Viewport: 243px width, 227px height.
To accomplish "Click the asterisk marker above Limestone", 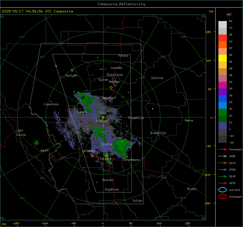I will [x=51, y=102].
